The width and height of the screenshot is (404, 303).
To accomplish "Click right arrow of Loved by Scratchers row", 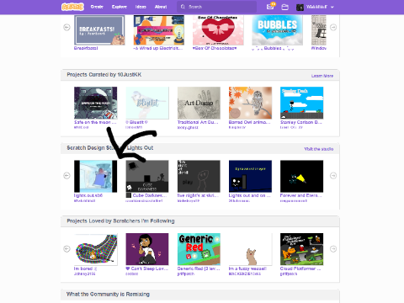I will [x=333, y=249].
